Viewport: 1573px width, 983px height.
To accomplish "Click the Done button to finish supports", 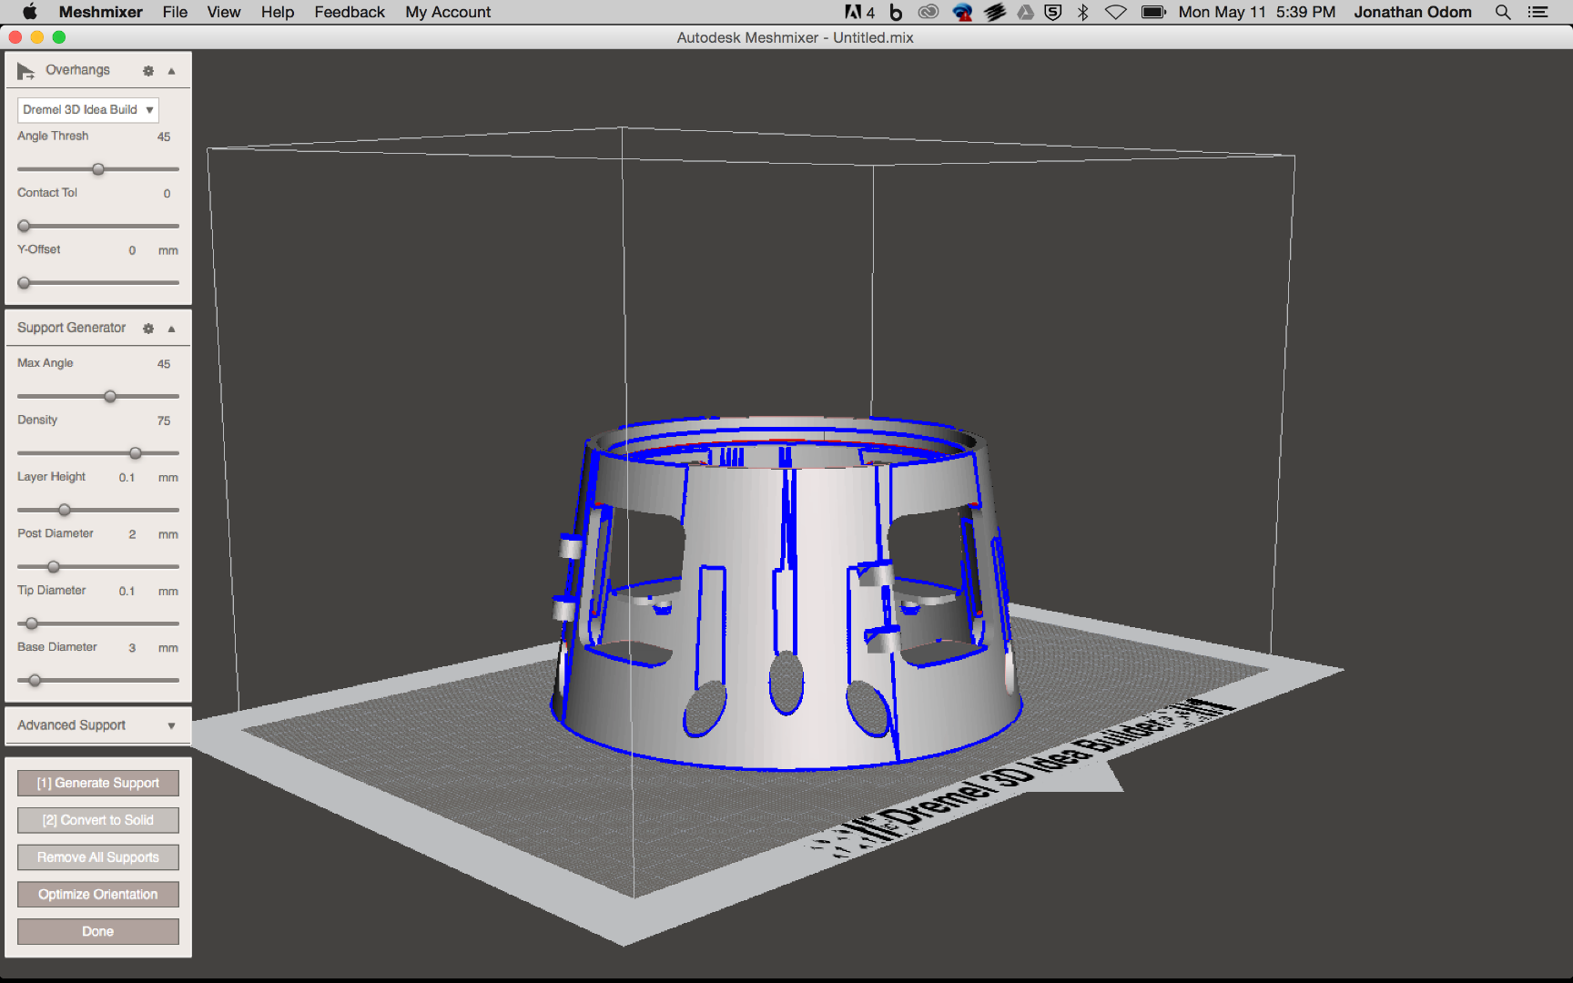I will pos(97,931).
